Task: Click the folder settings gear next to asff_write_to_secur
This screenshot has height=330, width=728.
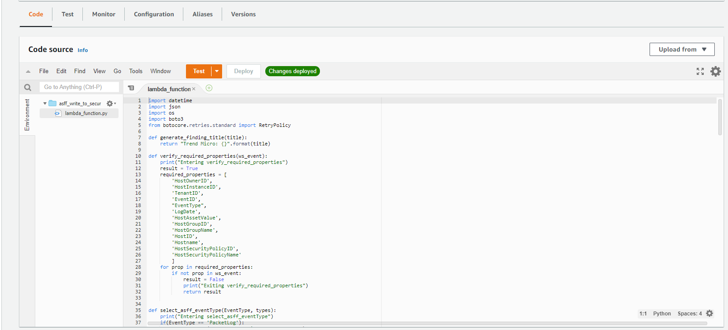Action: point(110,104)
